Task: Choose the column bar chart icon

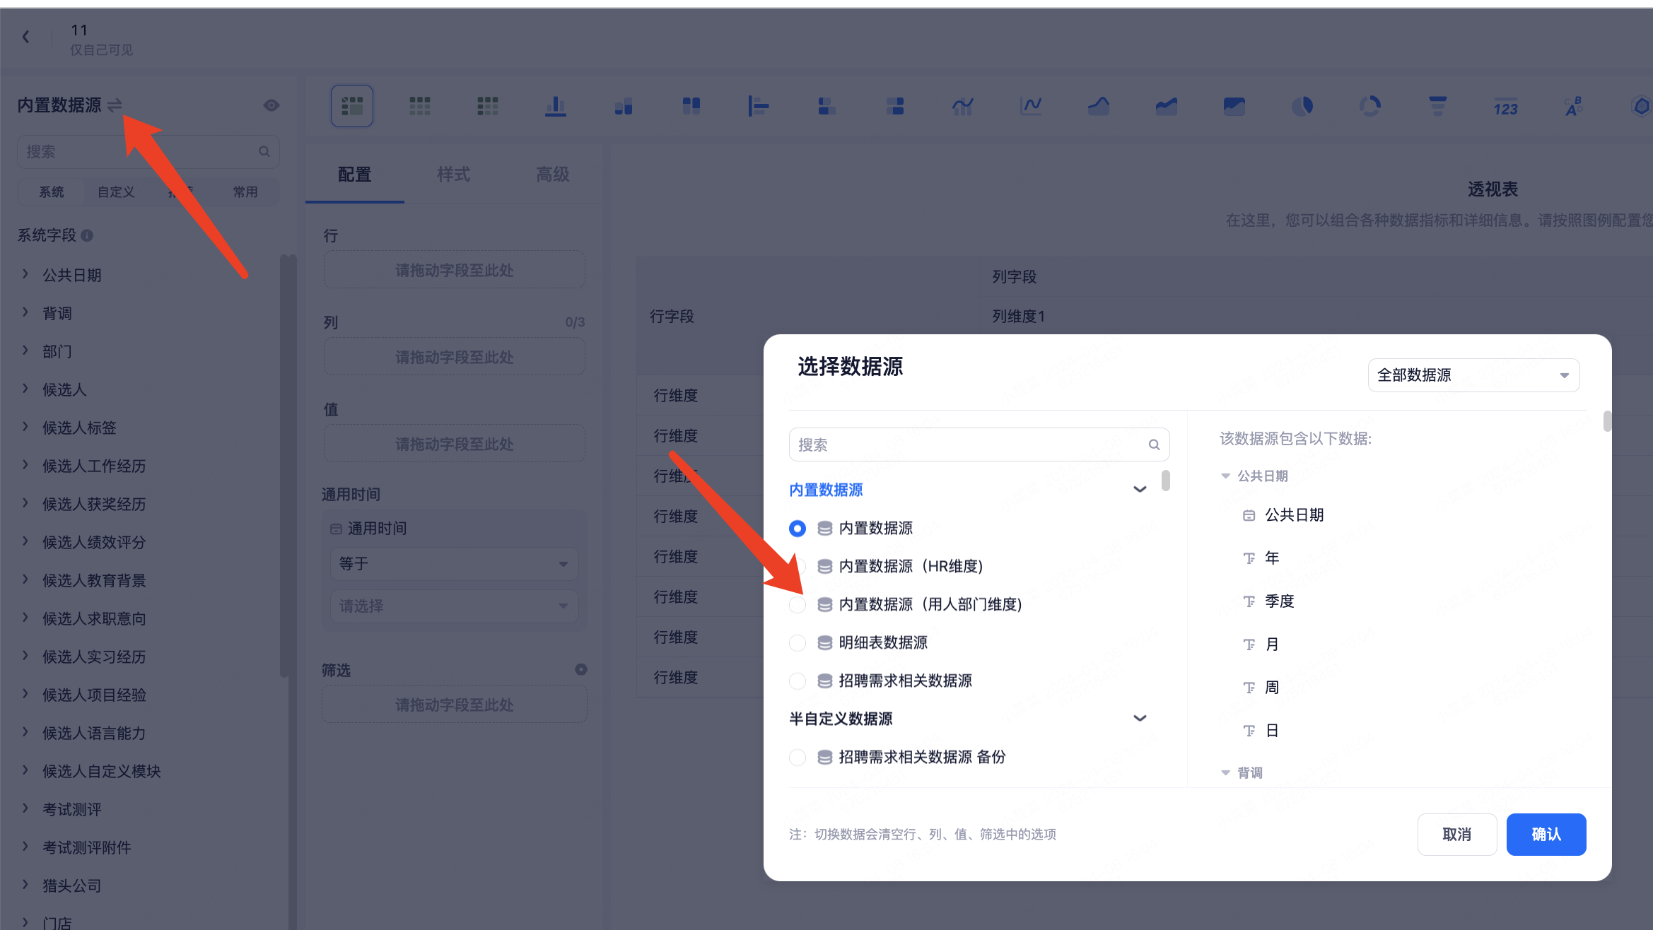Action: [x=556, y=106]
